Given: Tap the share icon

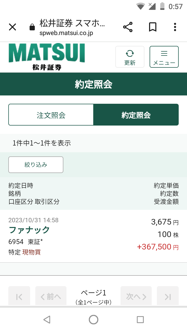Looking at the screenshot, I should coord(128,27).
